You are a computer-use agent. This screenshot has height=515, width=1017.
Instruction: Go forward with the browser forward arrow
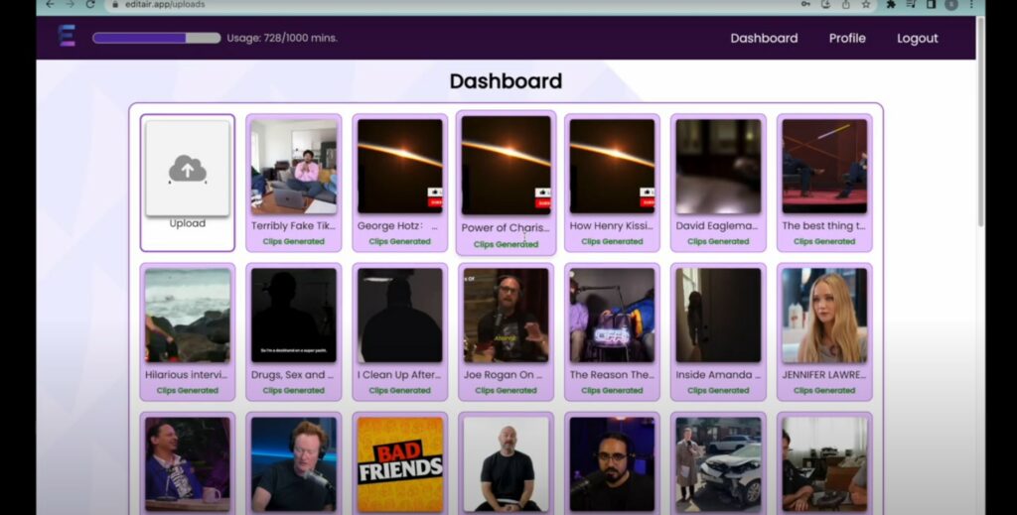pyautogui.click(x=71, y=5)
